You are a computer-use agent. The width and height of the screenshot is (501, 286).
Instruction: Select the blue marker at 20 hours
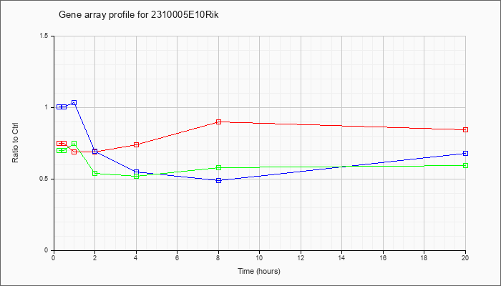[465, 154]
